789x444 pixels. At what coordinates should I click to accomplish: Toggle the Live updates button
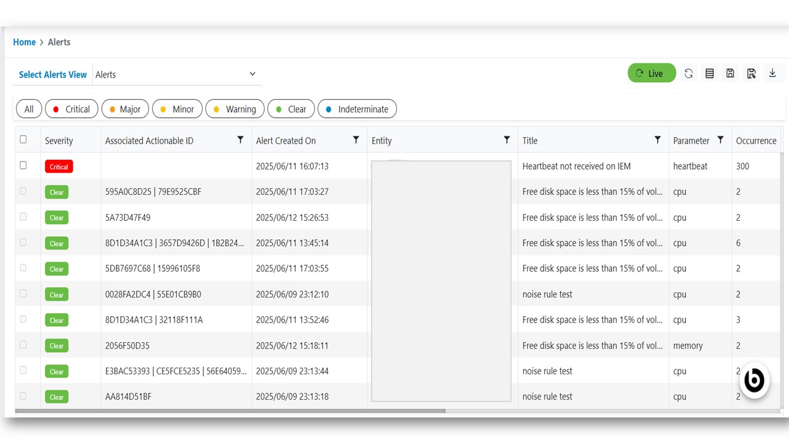click(x=652, y=73)
